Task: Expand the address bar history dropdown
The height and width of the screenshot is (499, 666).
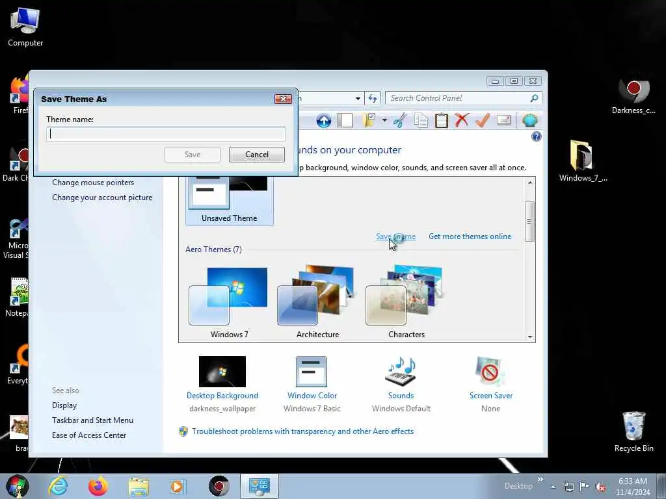Action: click(x=358, y=99)
